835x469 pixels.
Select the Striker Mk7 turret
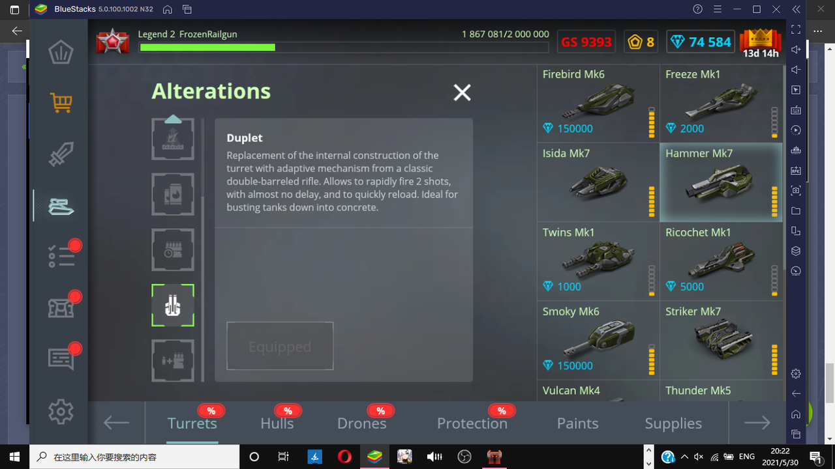coord(721,340)
